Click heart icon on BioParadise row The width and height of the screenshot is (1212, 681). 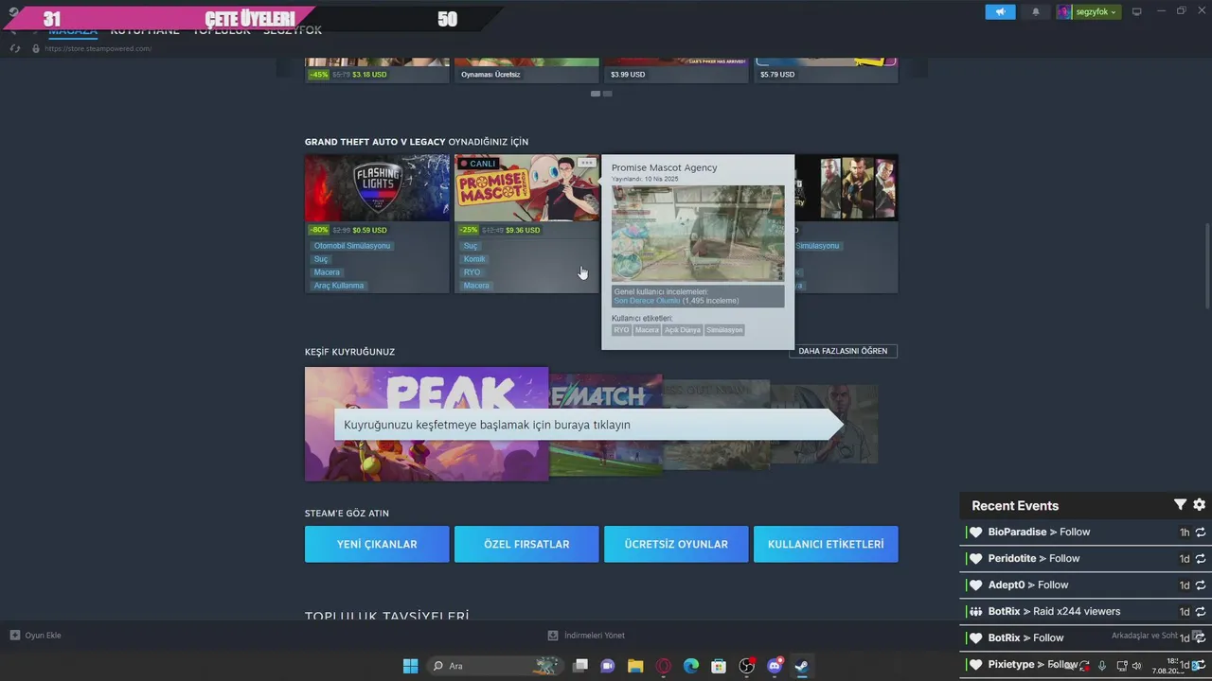pyautogui.click(x=976, y=533)
